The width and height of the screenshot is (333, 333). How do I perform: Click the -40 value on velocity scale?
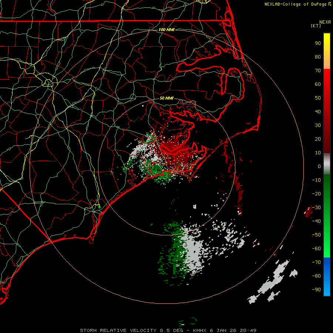(316, 221)
